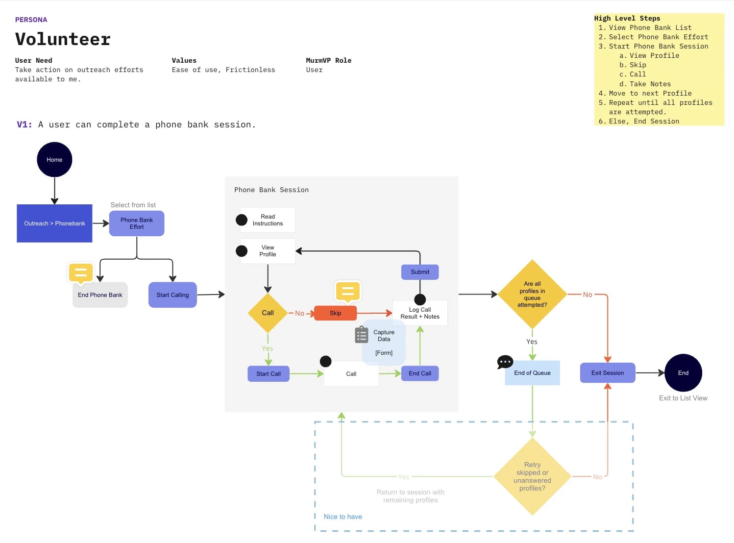
Task: Click the orange Skip node
Action: click(335, 313)
